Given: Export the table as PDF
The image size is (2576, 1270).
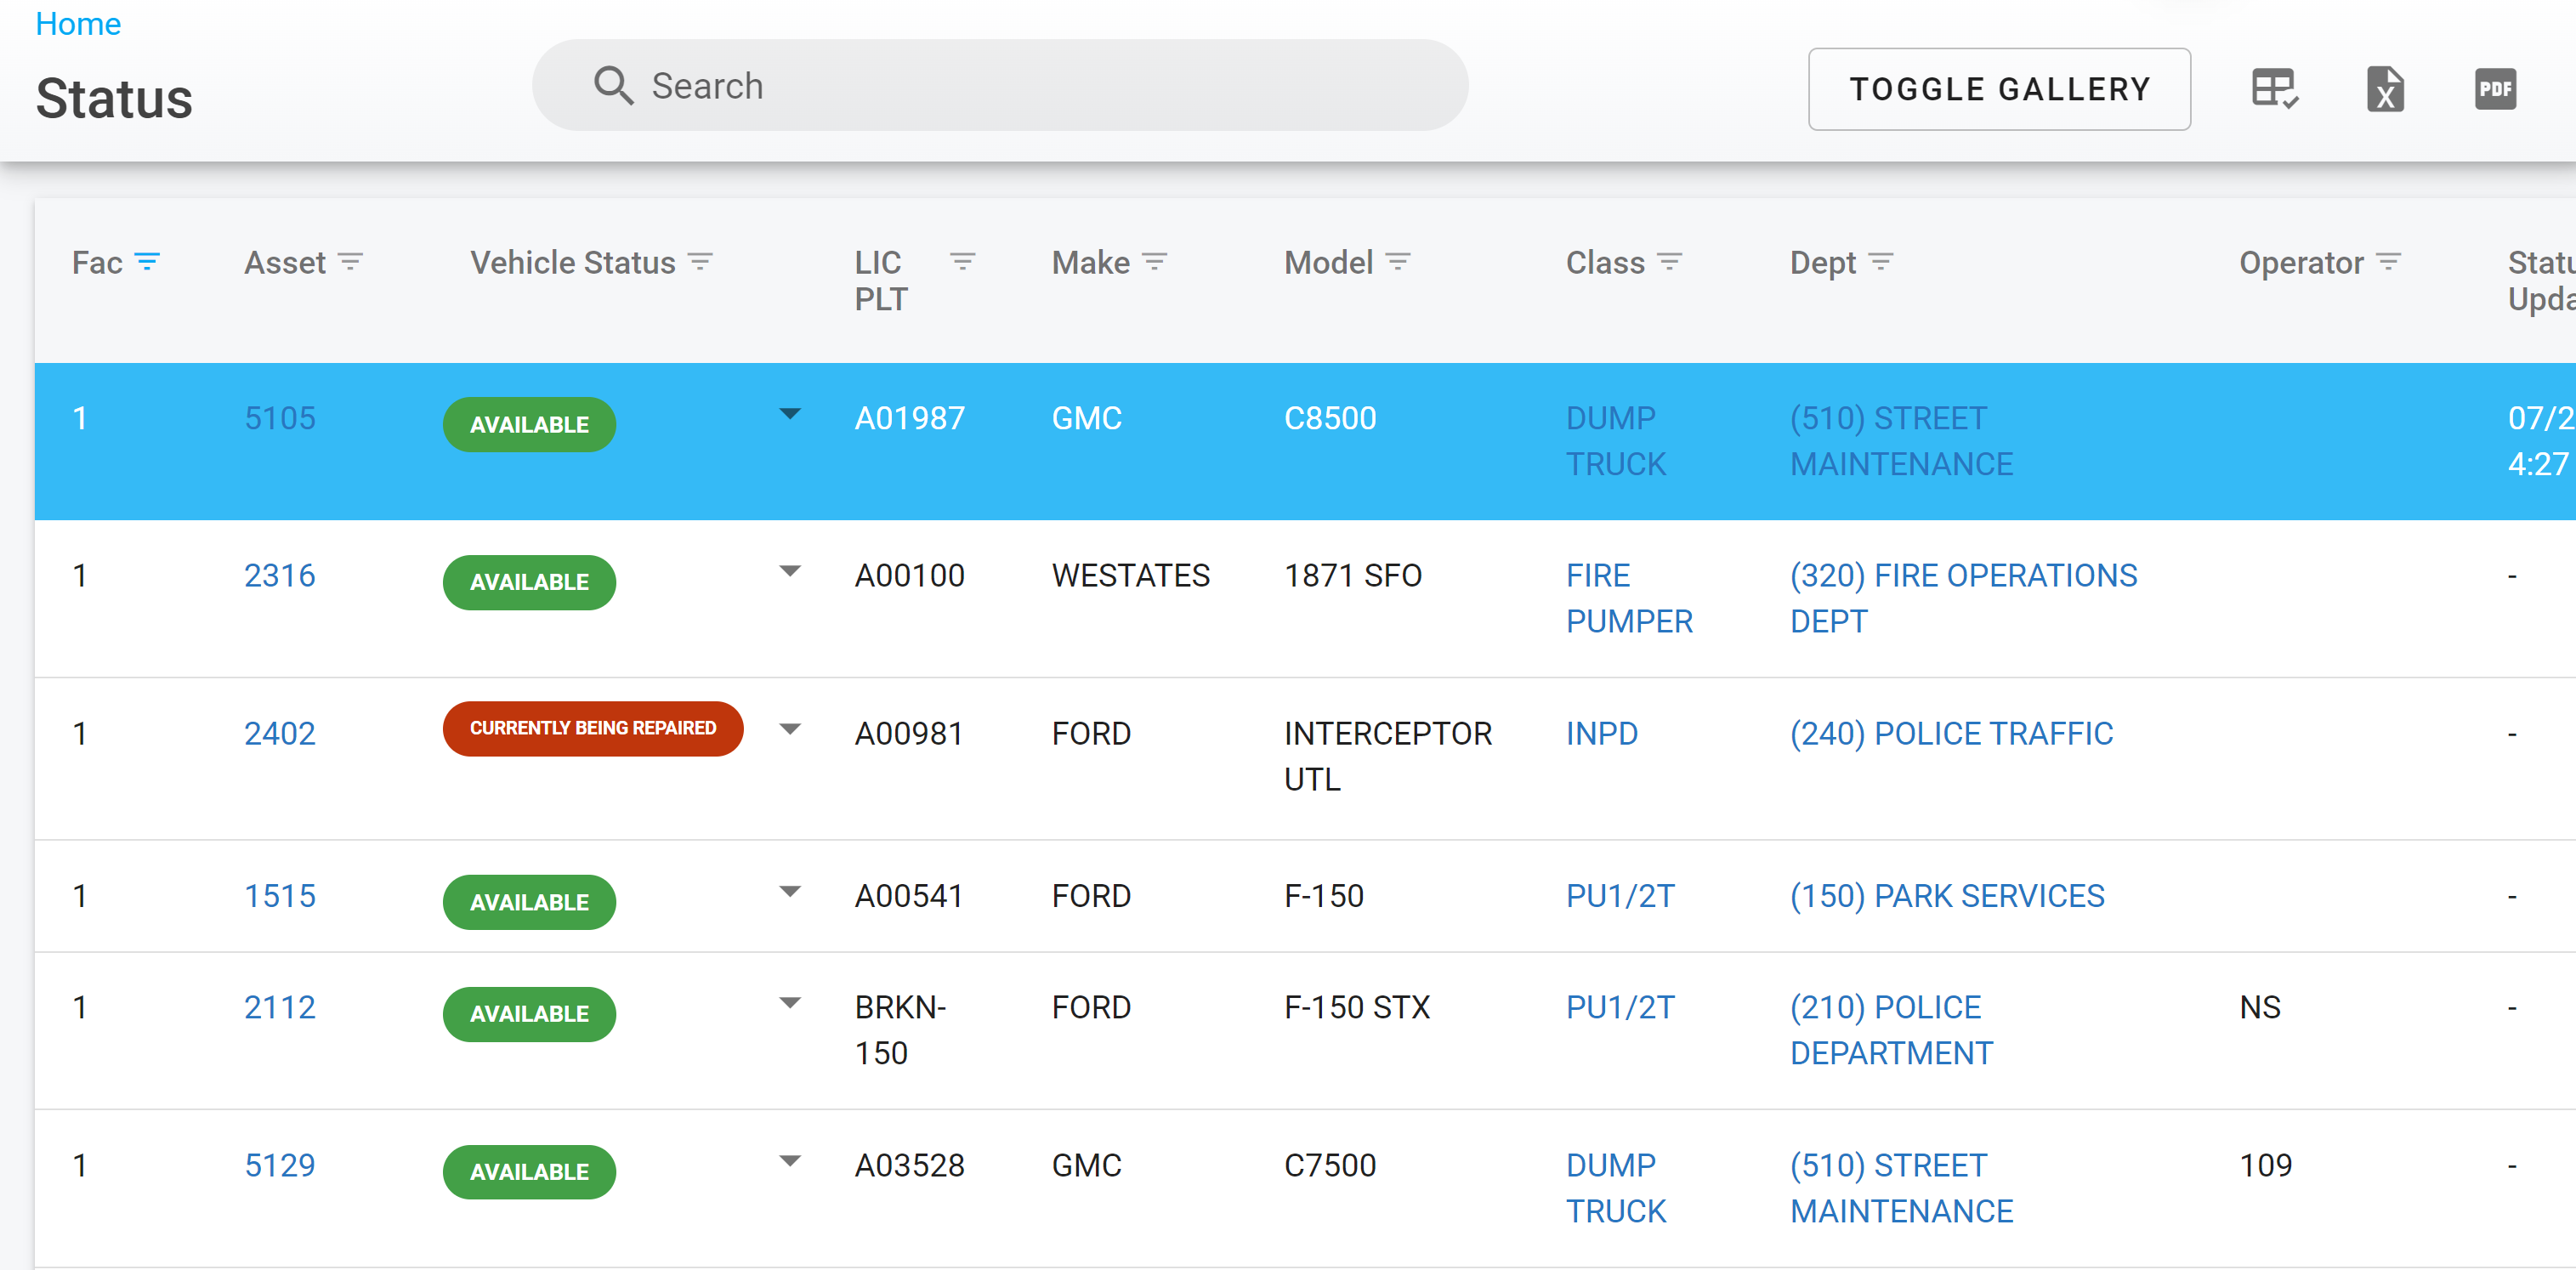Looking at the screenshot, I should tap(2494, 89).
